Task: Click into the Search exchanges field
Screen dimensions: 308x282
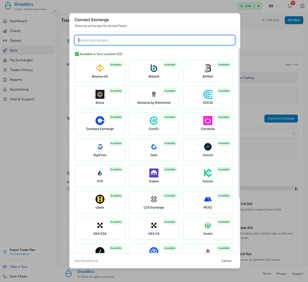Action: (155, 40)
